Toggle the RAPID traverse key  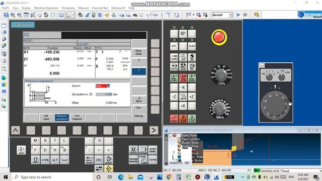pos(183,97)
